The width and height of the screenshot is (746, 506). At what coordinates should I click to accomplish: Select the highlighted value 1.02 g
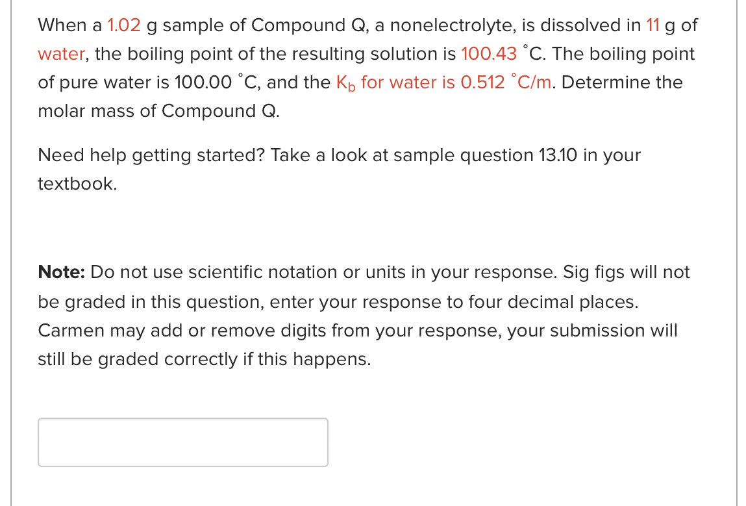[124, 25]
